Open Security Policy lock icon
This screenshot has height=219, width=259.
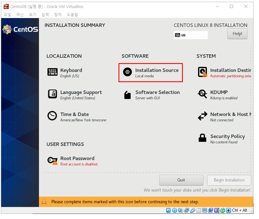(x=202, y=138)
